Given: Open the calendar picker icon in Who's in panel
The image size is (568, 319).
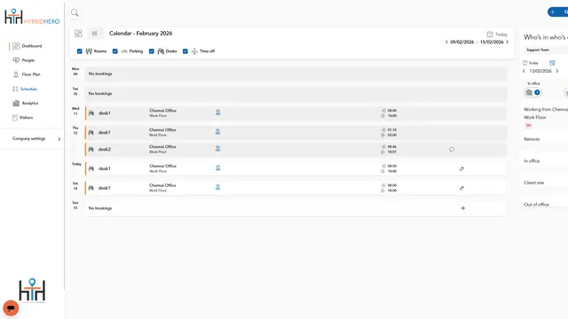Looking at the screenshot, I should click(x=552, y=63).
